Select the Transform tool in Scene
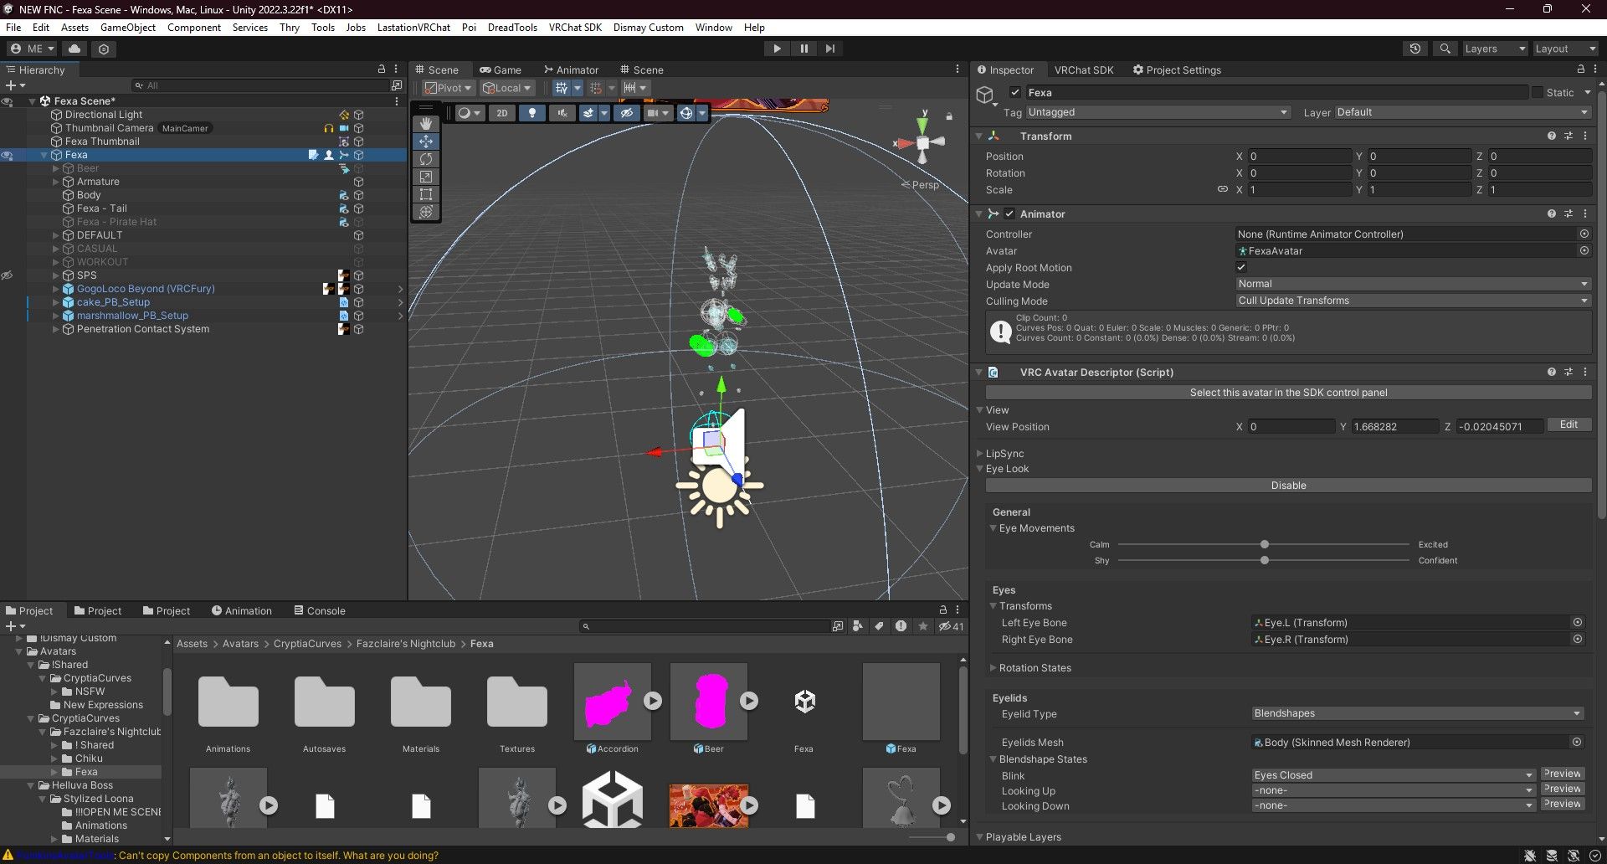Image resolution: width=1607 pixels, height=864 pixels. tap(426, 212)
